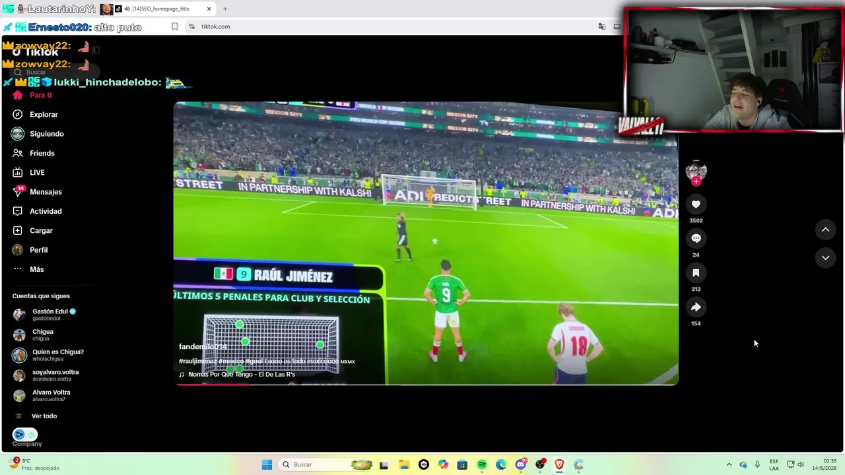Open the volume control in the tray
The image size is (845, 475).
pos(801,464)
